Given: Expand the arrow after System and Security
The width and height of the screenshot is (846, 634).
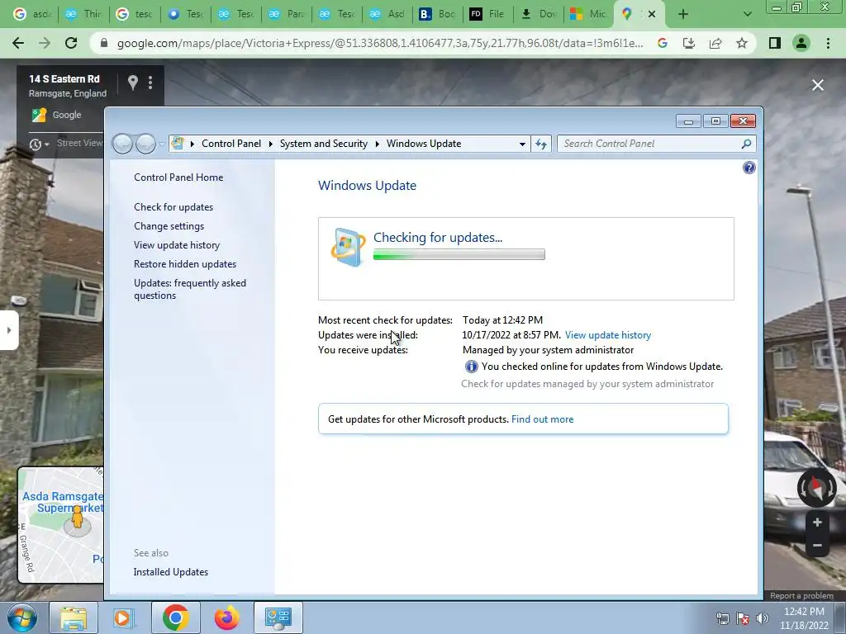Looking at the screenshot, I should (377, 144).
